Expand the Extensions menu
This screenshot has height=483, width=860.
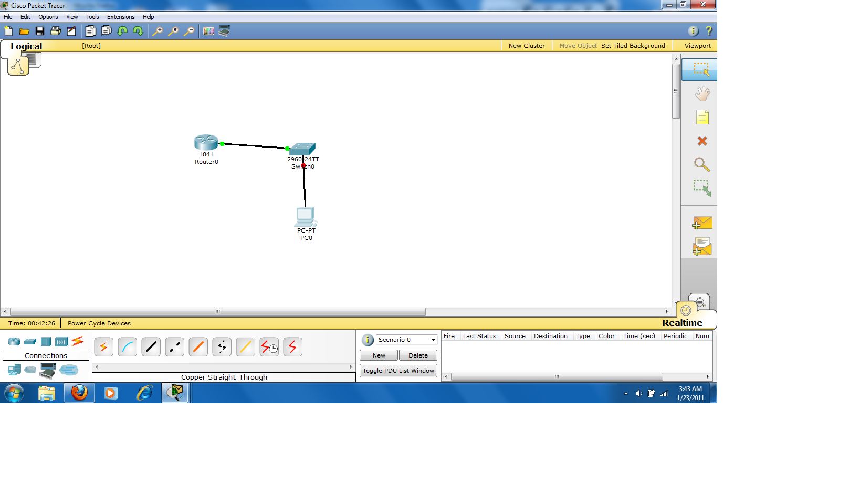[120, 17]
